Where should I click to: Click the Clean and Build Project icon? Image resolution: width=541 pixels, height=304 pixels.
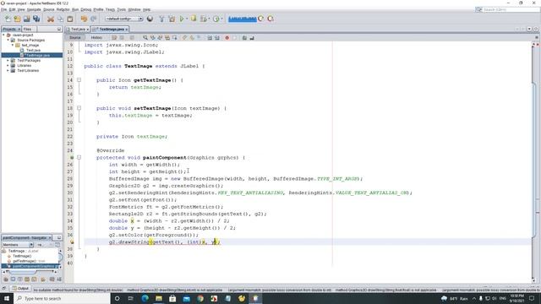point(172,19)
